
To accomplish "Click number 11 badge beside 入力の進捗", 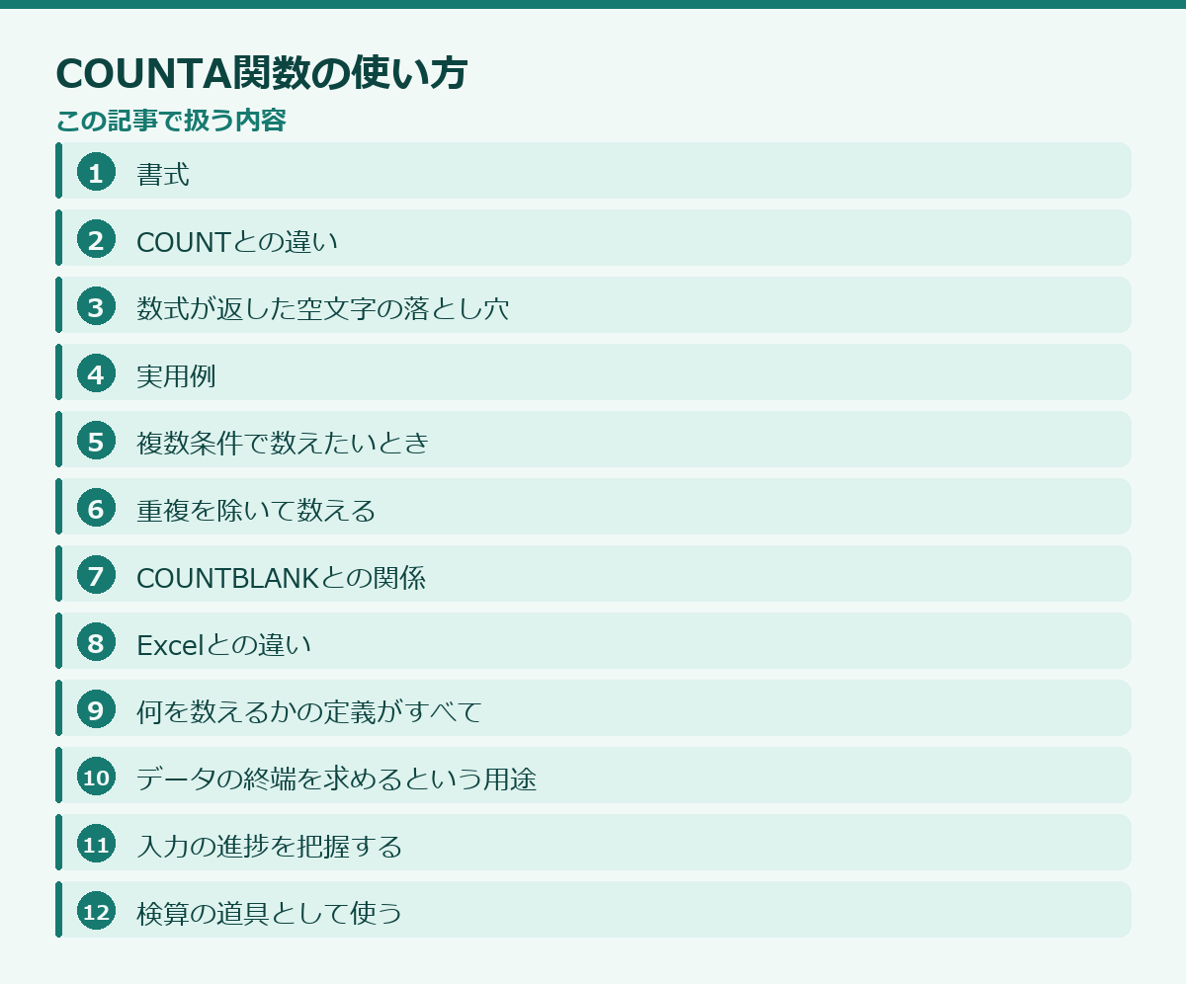I will [x=96, y=844].
